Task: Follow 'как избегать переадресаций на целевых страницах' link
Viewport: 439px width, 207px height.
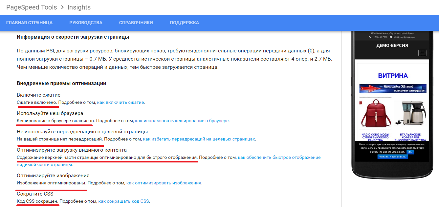Action: tap(199, 139)
